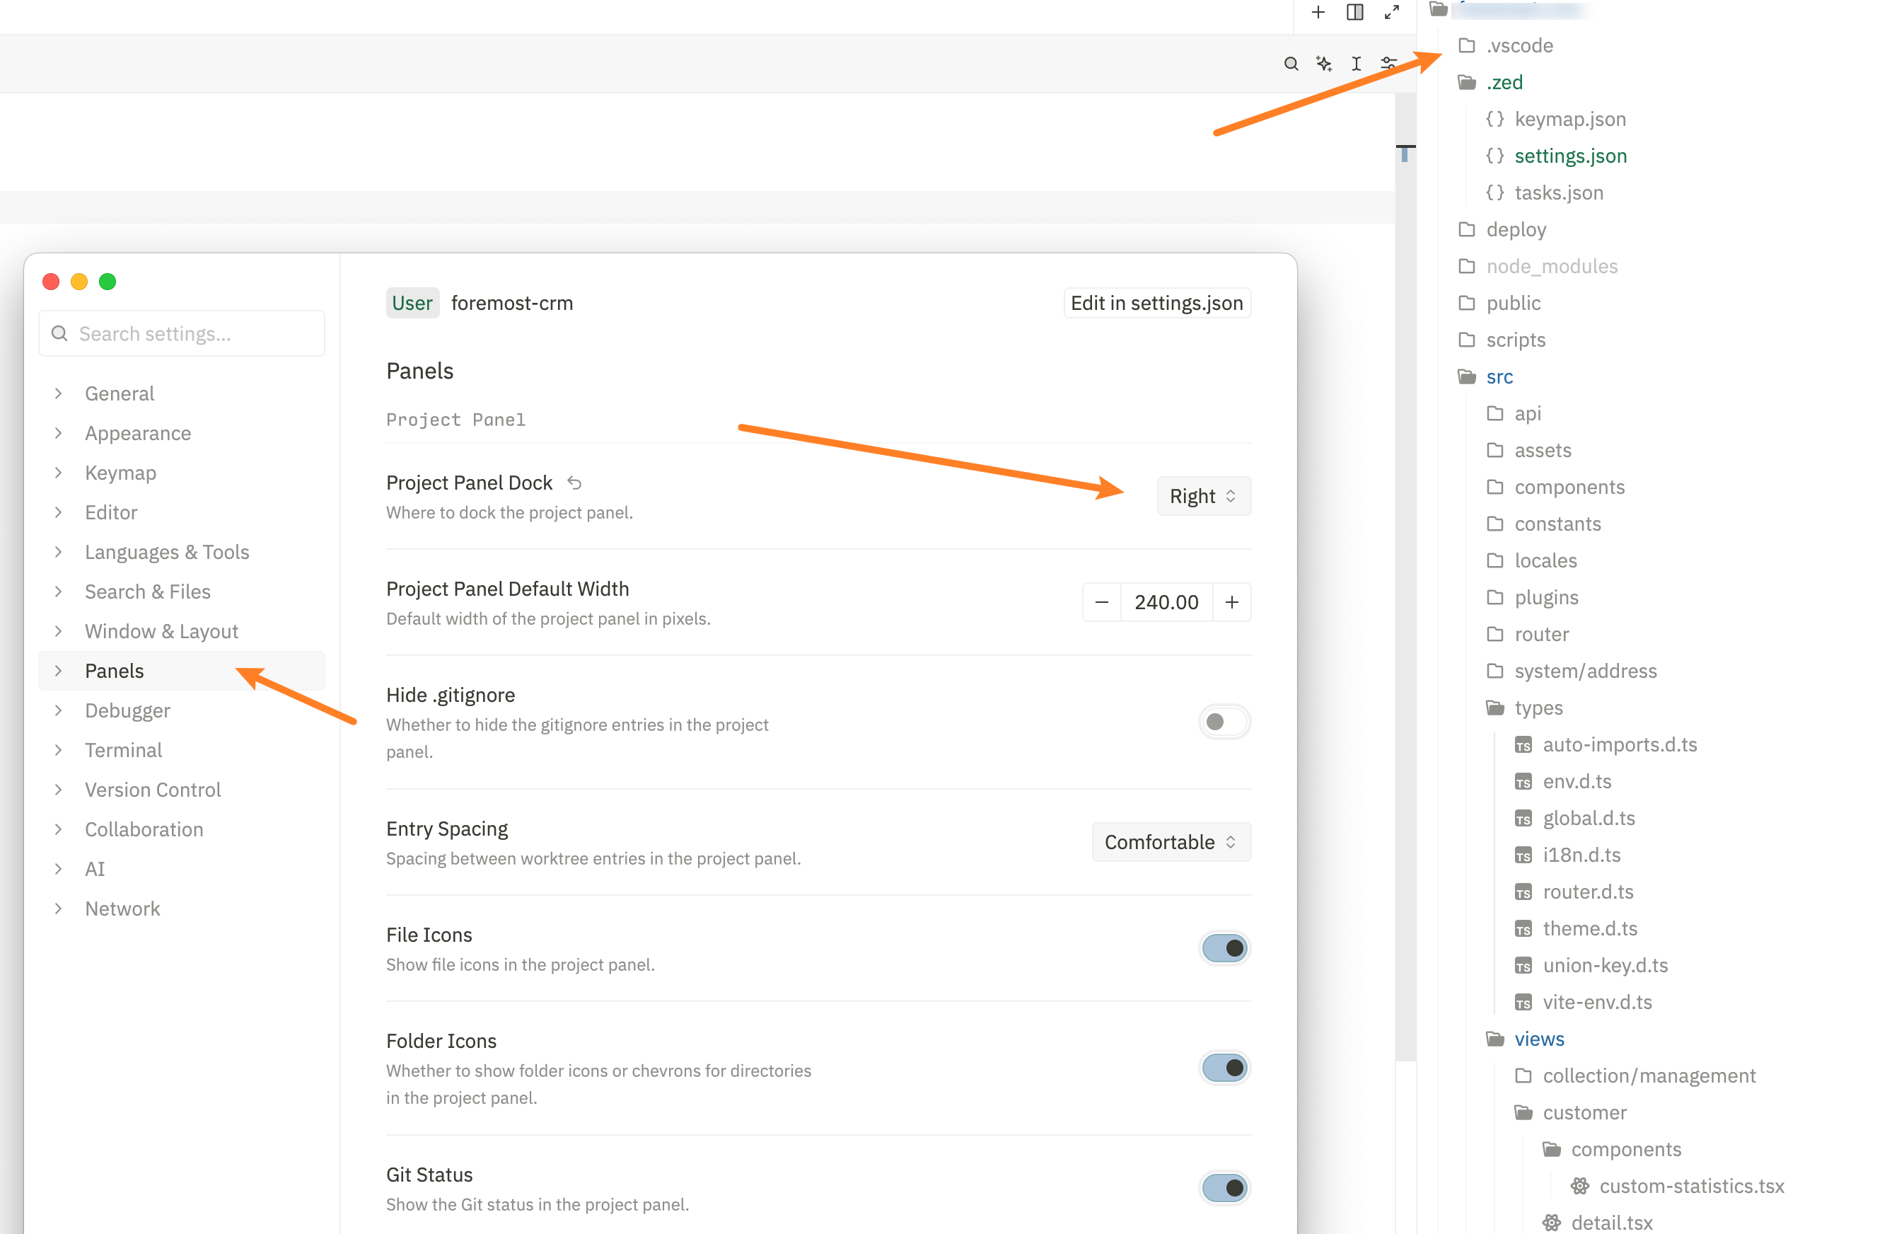Select the User settings tab
Image resolution: width=1887 pixels, height=1234 pixels.
(412, 303)
